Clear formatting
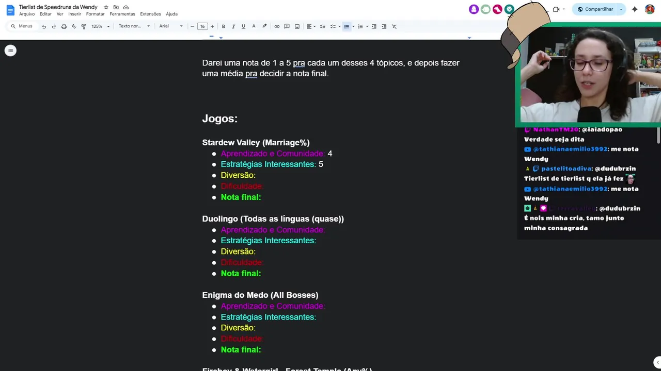The image size is (661, 371). tap(394, 26)
